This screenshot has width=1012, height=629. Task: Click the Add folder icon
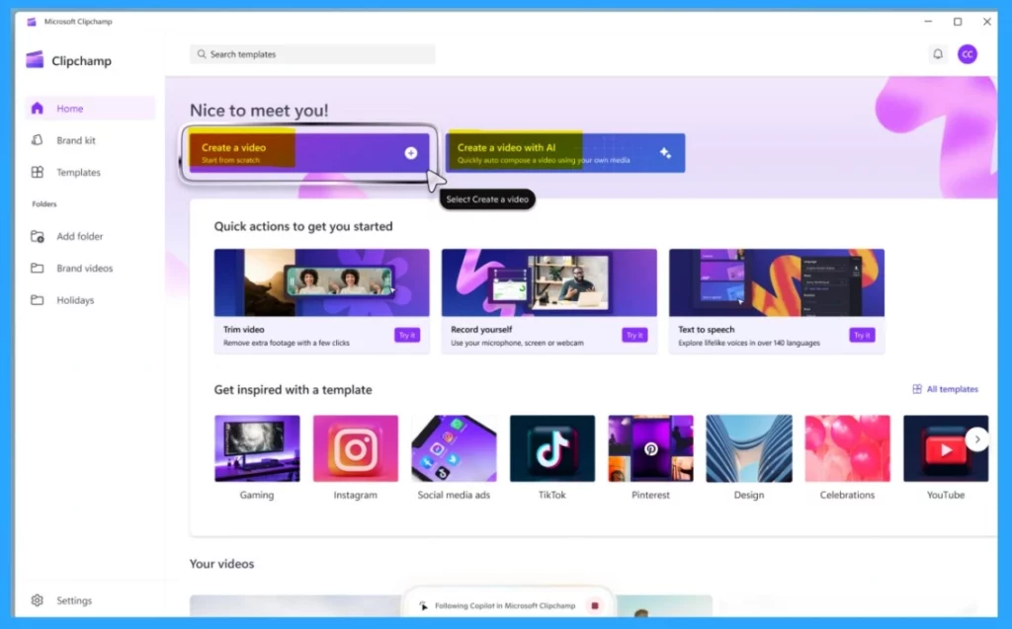(38, 236)
